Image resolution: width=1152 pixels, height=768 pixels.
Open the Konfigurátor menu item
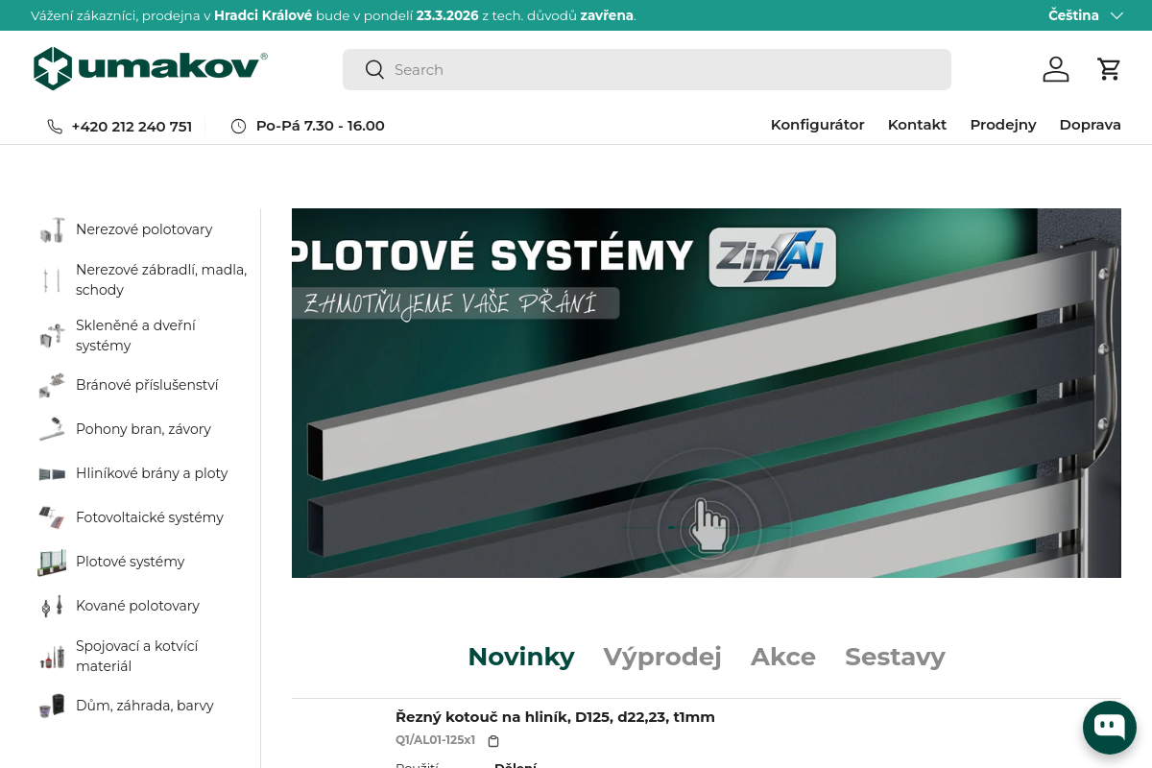coord(817,125)
